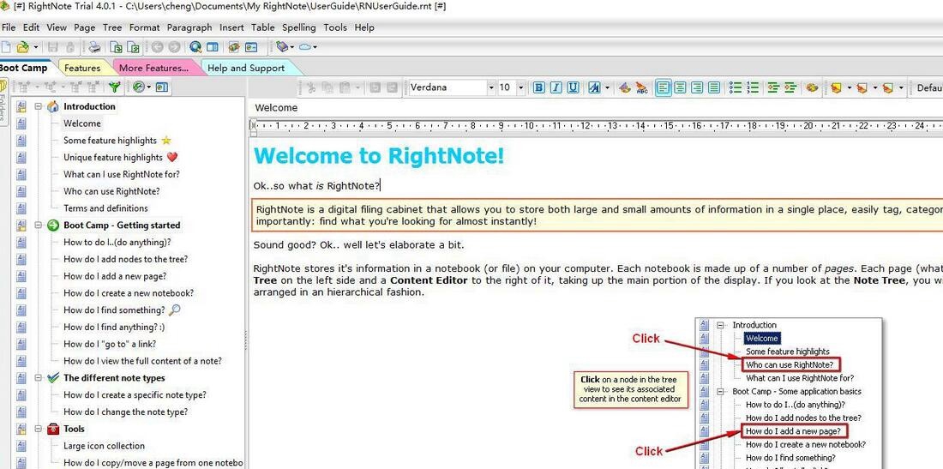Click the bulleted list icon

[x=735, y=87]
